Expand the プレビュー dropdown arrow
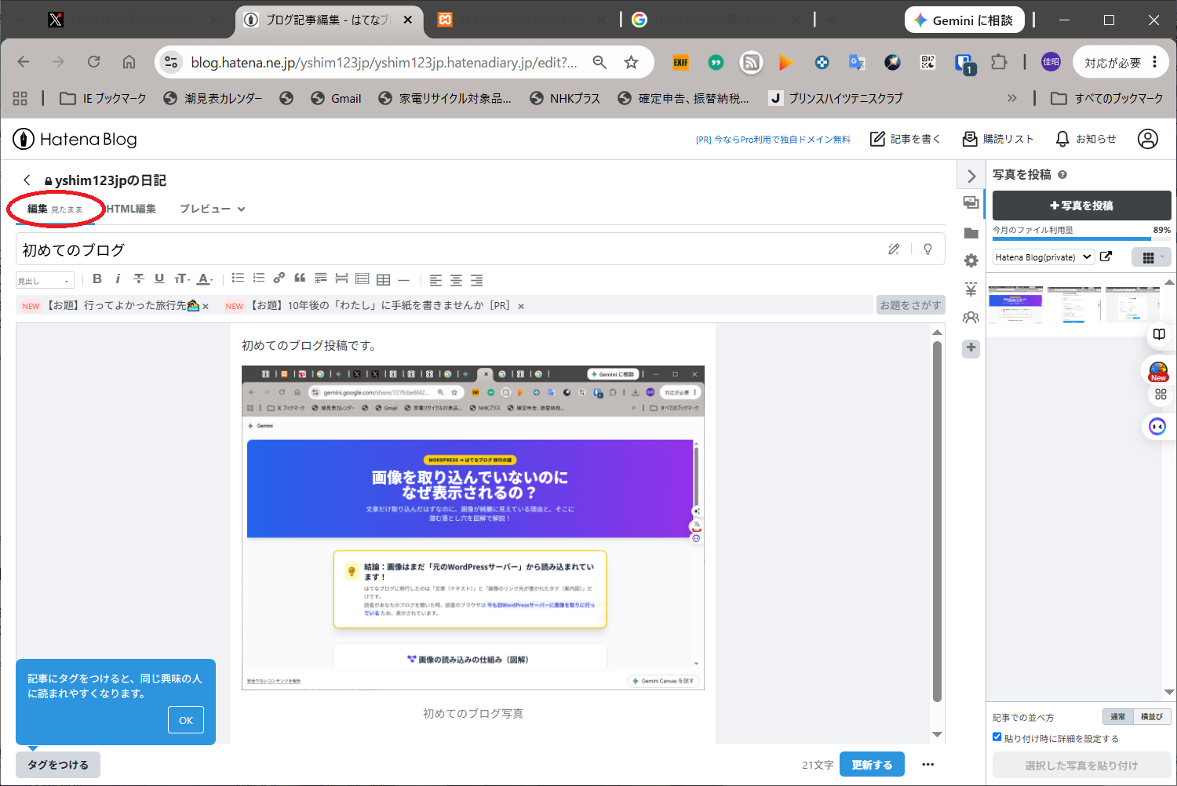Image resolution: width=1177 pixels, height=786 pixels. [x=242, y=209]
